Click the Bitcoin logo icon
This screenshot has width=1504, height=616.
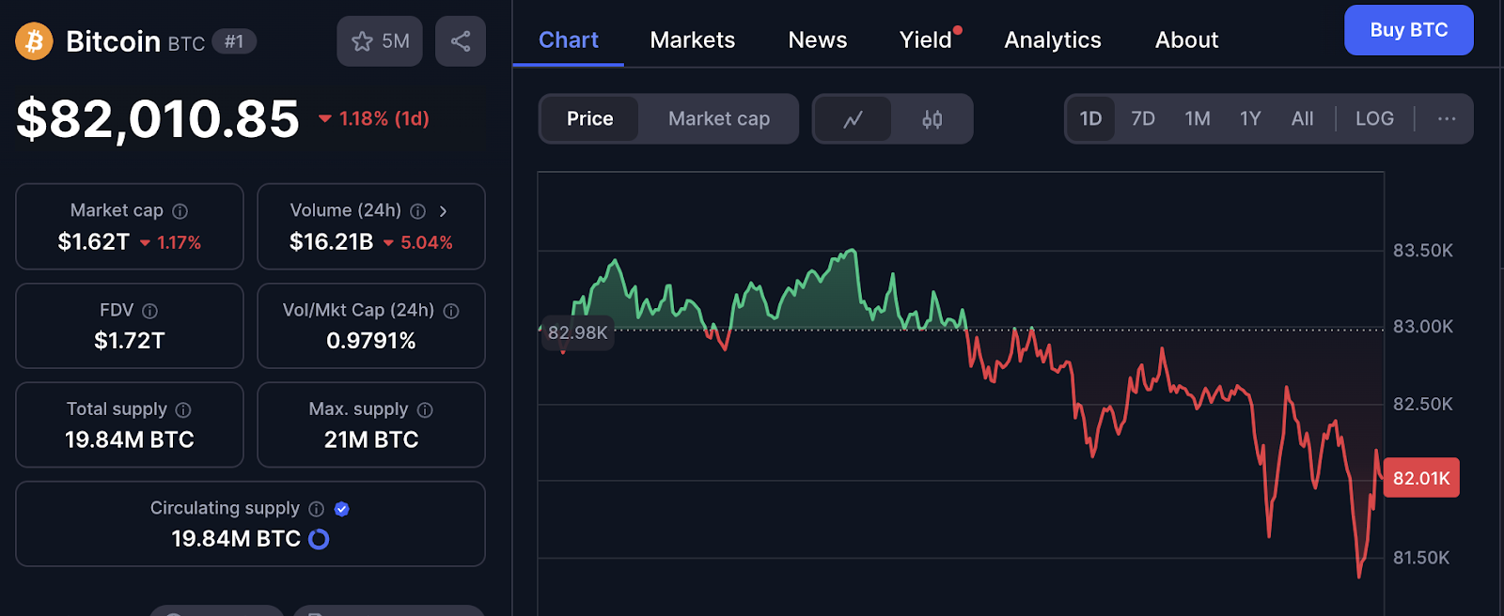34,41
